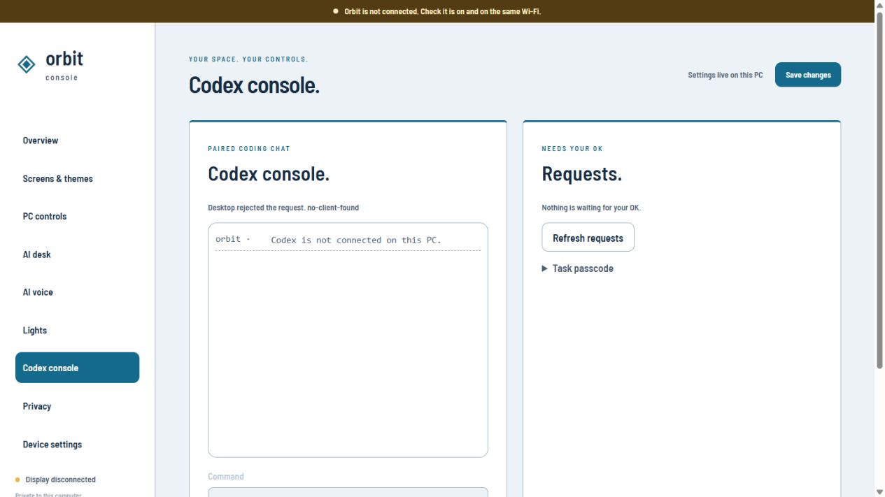Open PC controls page

tap(77, 216)
